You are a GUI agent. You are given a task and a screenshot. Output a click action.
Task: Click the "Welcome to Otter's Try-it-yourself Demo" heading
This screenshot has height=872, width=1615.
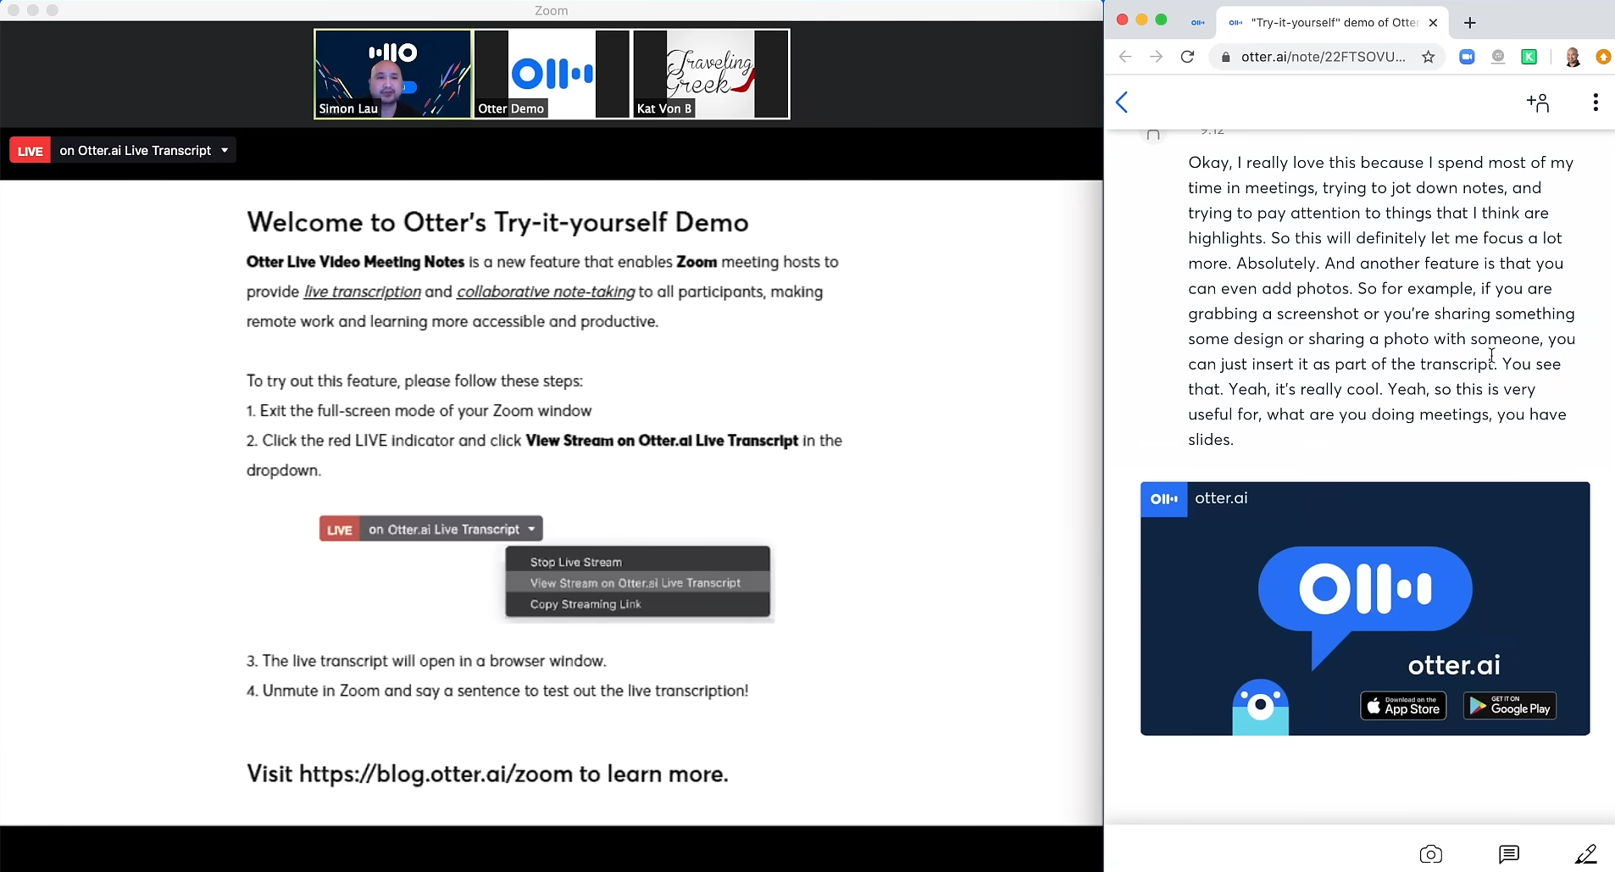tap(497, 222)
